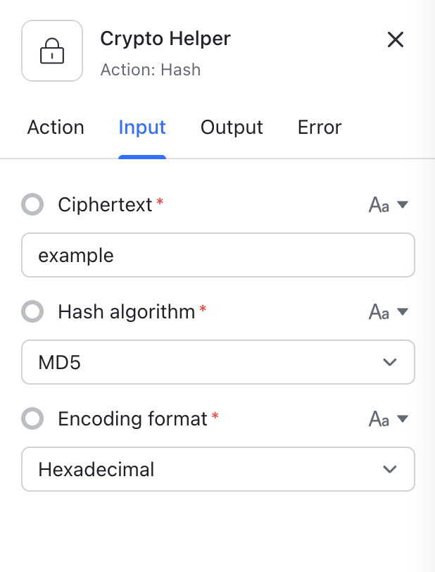The width and height of the screenshot is (435, 572).
Task: Close the Crypto Helper panel
Action: coord(396,39)
